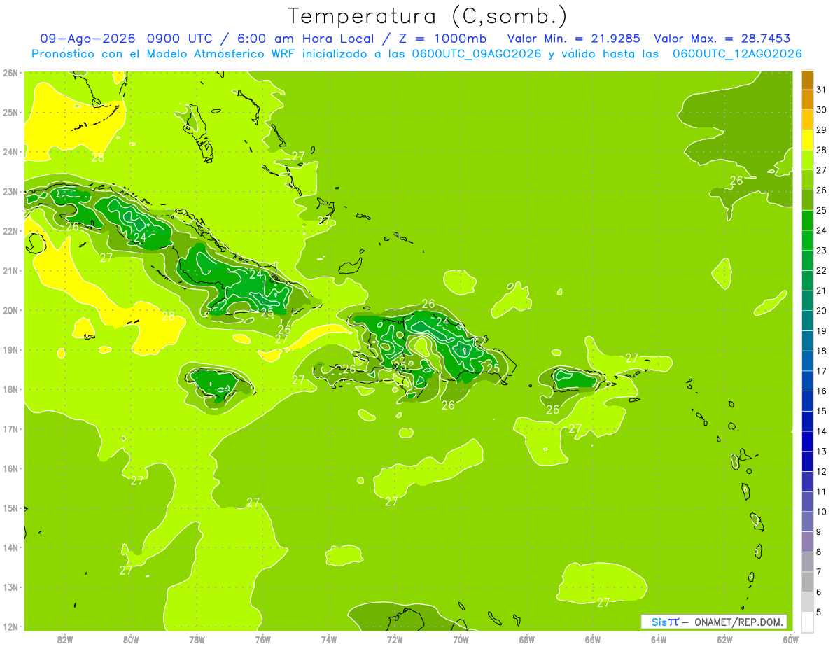Click the color bar label '31'
Screen dimensions: 840x649
pyautogui.click(x=821, y=90)
